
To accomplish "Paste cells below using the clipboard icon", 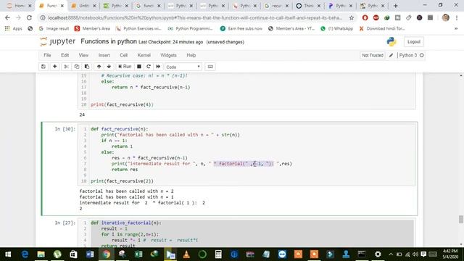I will 87,67.
